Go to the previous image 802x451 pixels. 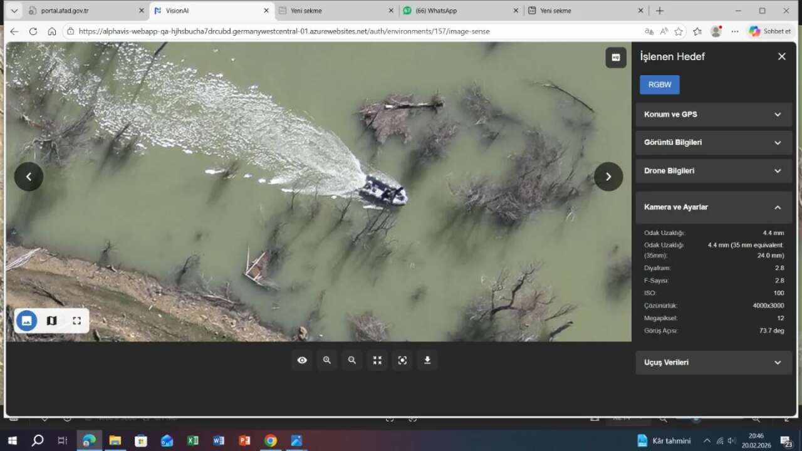point(29,177)
